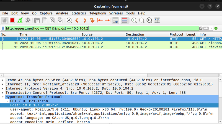Select the Host: 10.0.104.2:80 line
The height and width of the screenshot is (124, 222).
pyautogui.click(x=109, y=105)
